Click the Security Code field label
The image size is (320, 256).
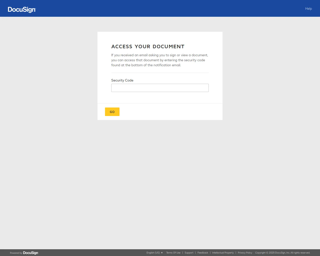point(122,80)
